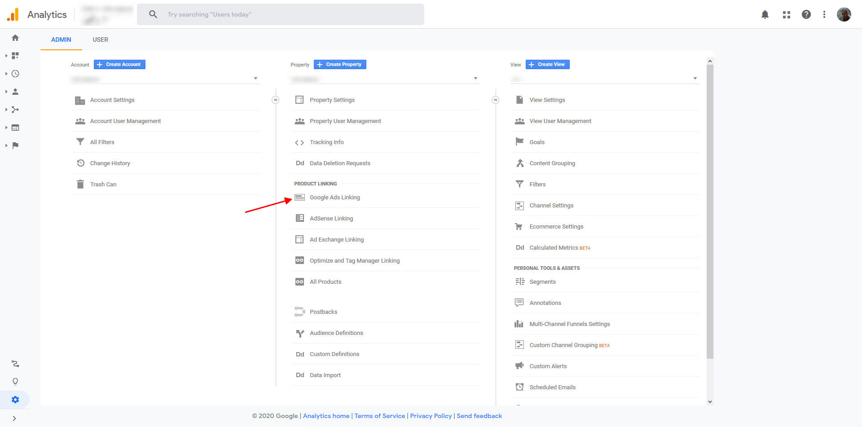Click the Scheduled Emails clock icon

click(519, 387)
